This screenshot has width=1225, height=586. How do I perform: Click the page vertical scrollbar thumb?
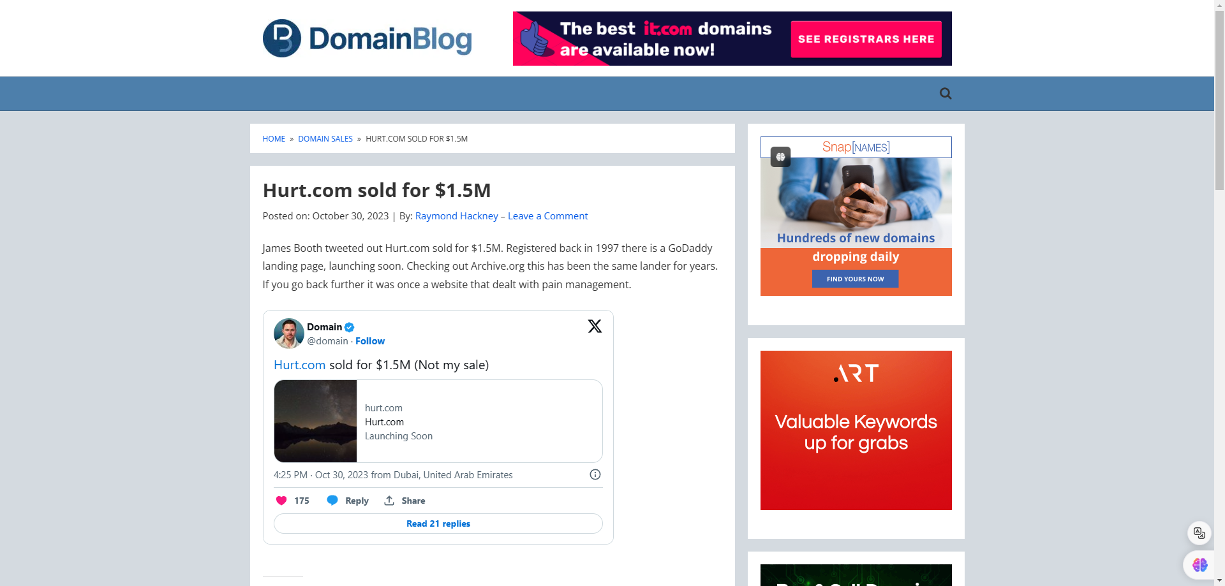coord(1220,101)
